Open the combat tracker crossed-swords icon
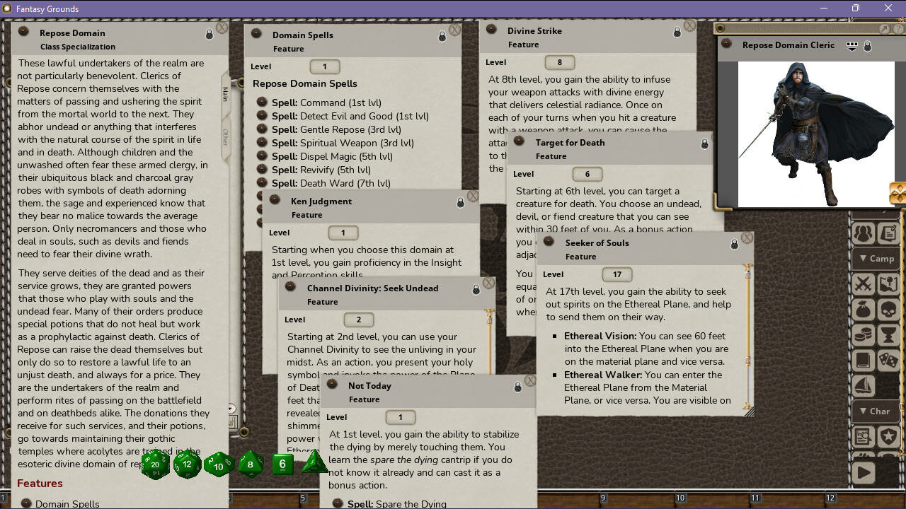This screenshot has height=509, width=906. click(x=862, y=283)
